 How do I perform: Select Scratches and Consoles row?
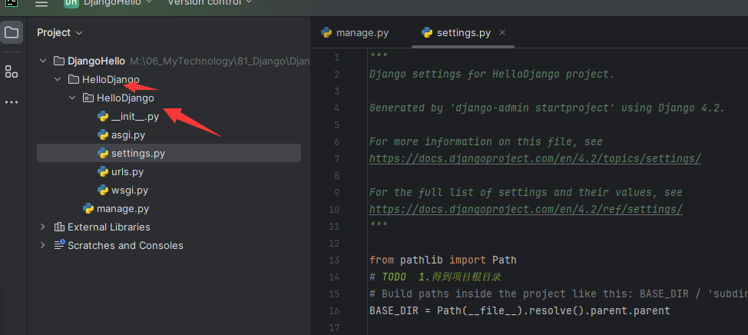(125, 245)
